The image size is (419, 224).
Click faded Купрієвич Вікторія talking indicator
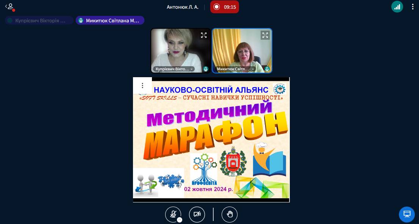point(39,21)
